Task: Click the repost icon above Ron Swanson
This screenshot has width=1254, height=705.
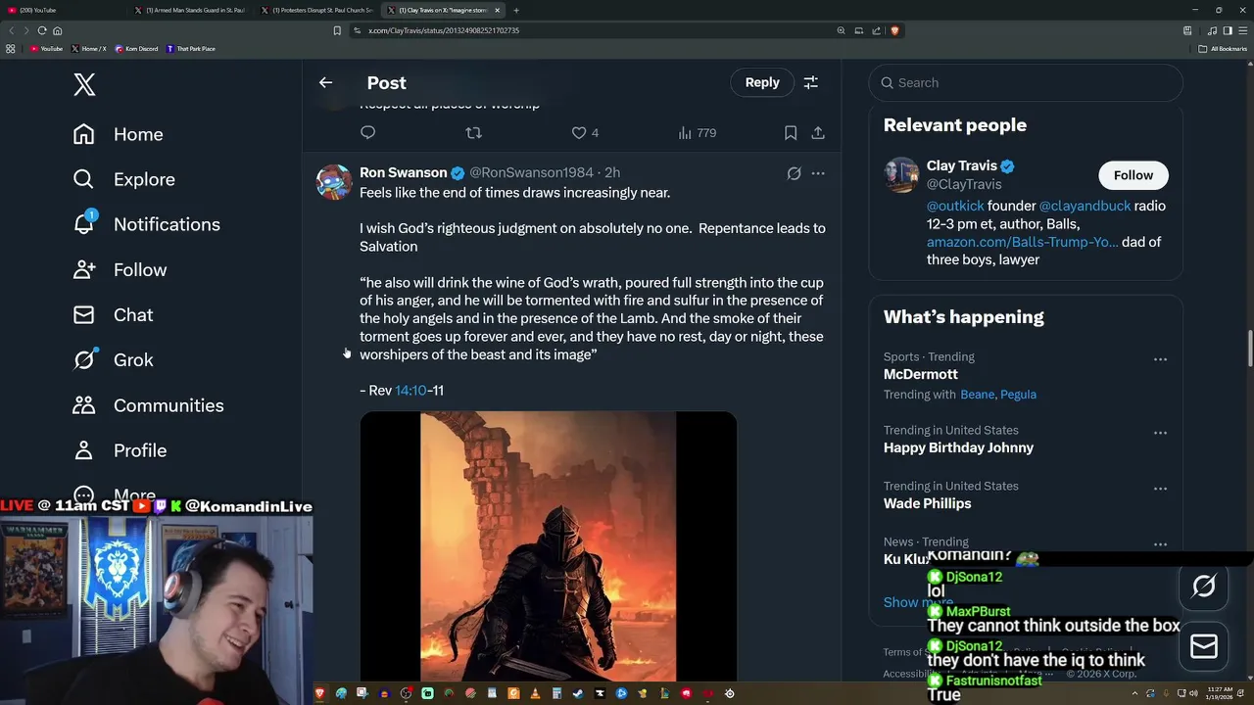Action: tap(473, 132)
